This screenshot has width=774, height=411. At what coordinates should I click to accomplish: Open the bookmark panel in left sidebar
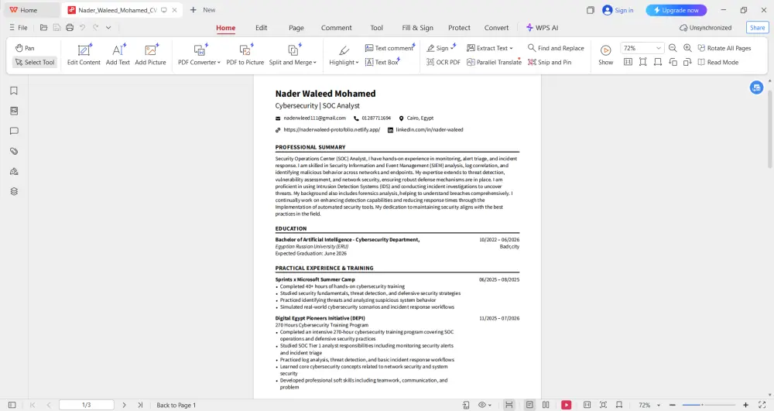click(x=14, y=91)
